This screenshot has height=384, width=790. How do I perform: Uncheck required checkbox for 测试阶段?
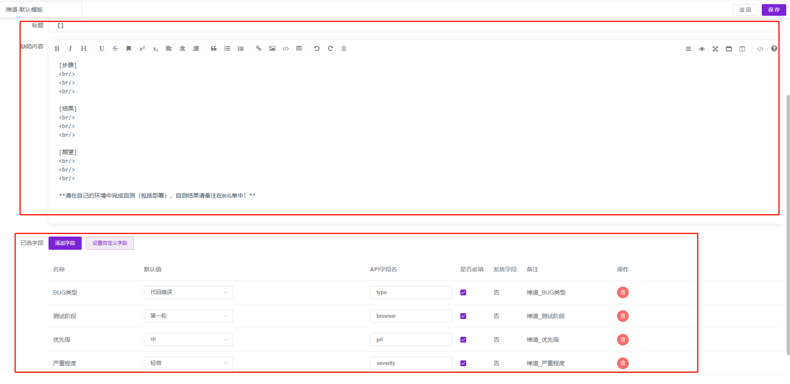pos(463,316)
